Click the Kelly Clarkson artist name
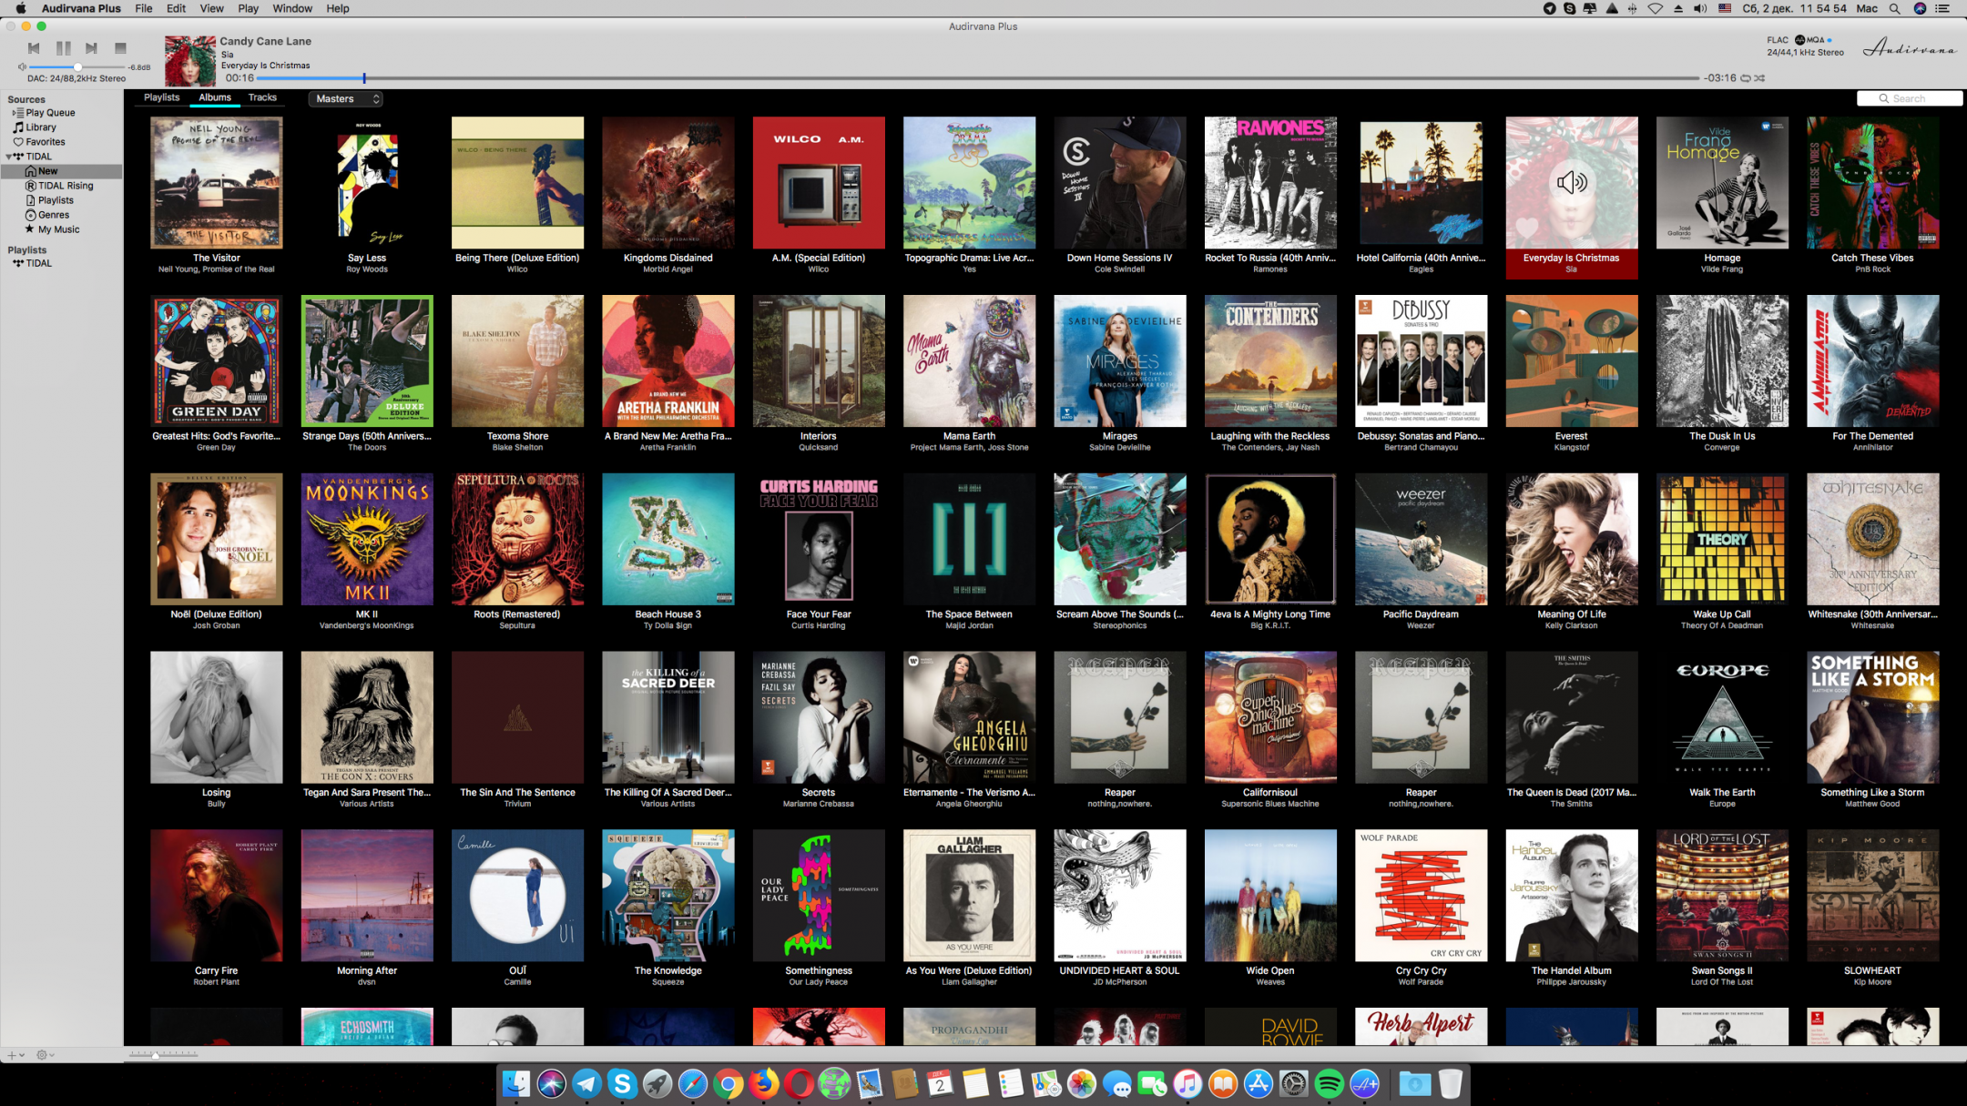This screenshot has width=1967, height=1106. click(x=1571, y=626)
